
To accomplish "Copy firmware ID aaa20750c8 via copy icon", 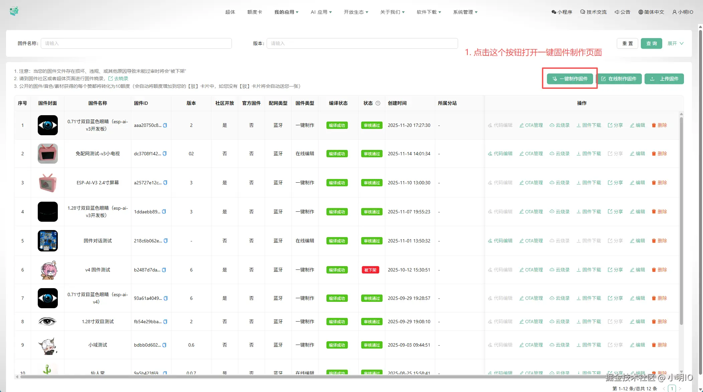I will (x=165, y=126).
